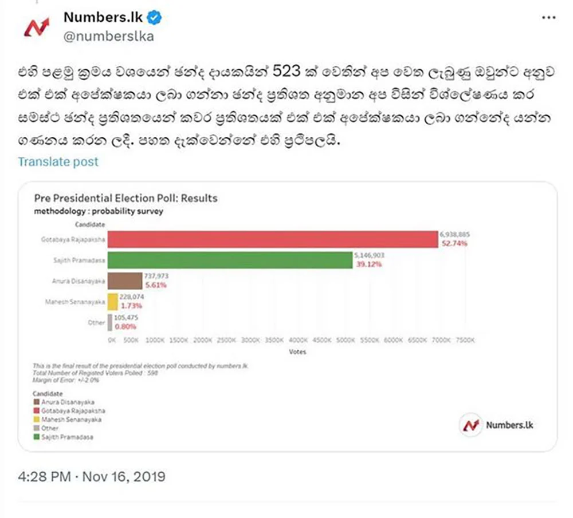The width and height of the screenshot is (573, 518).
Task: Open the three-dot more options menu
Action: click(x=548, y=18)
